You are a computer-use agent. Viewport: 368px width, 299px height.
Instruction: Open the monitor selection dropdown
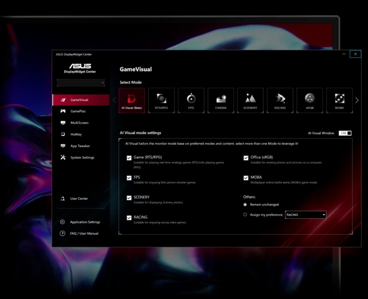[x=81, y=83]
